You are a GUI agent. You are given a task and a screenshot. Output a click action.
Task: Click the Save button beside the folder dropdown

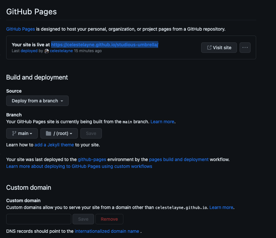(91, 133)
